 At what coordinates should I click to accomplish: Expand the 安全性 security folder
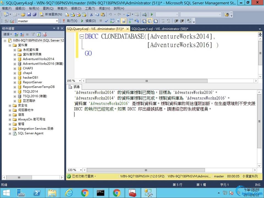click(10, 106)
